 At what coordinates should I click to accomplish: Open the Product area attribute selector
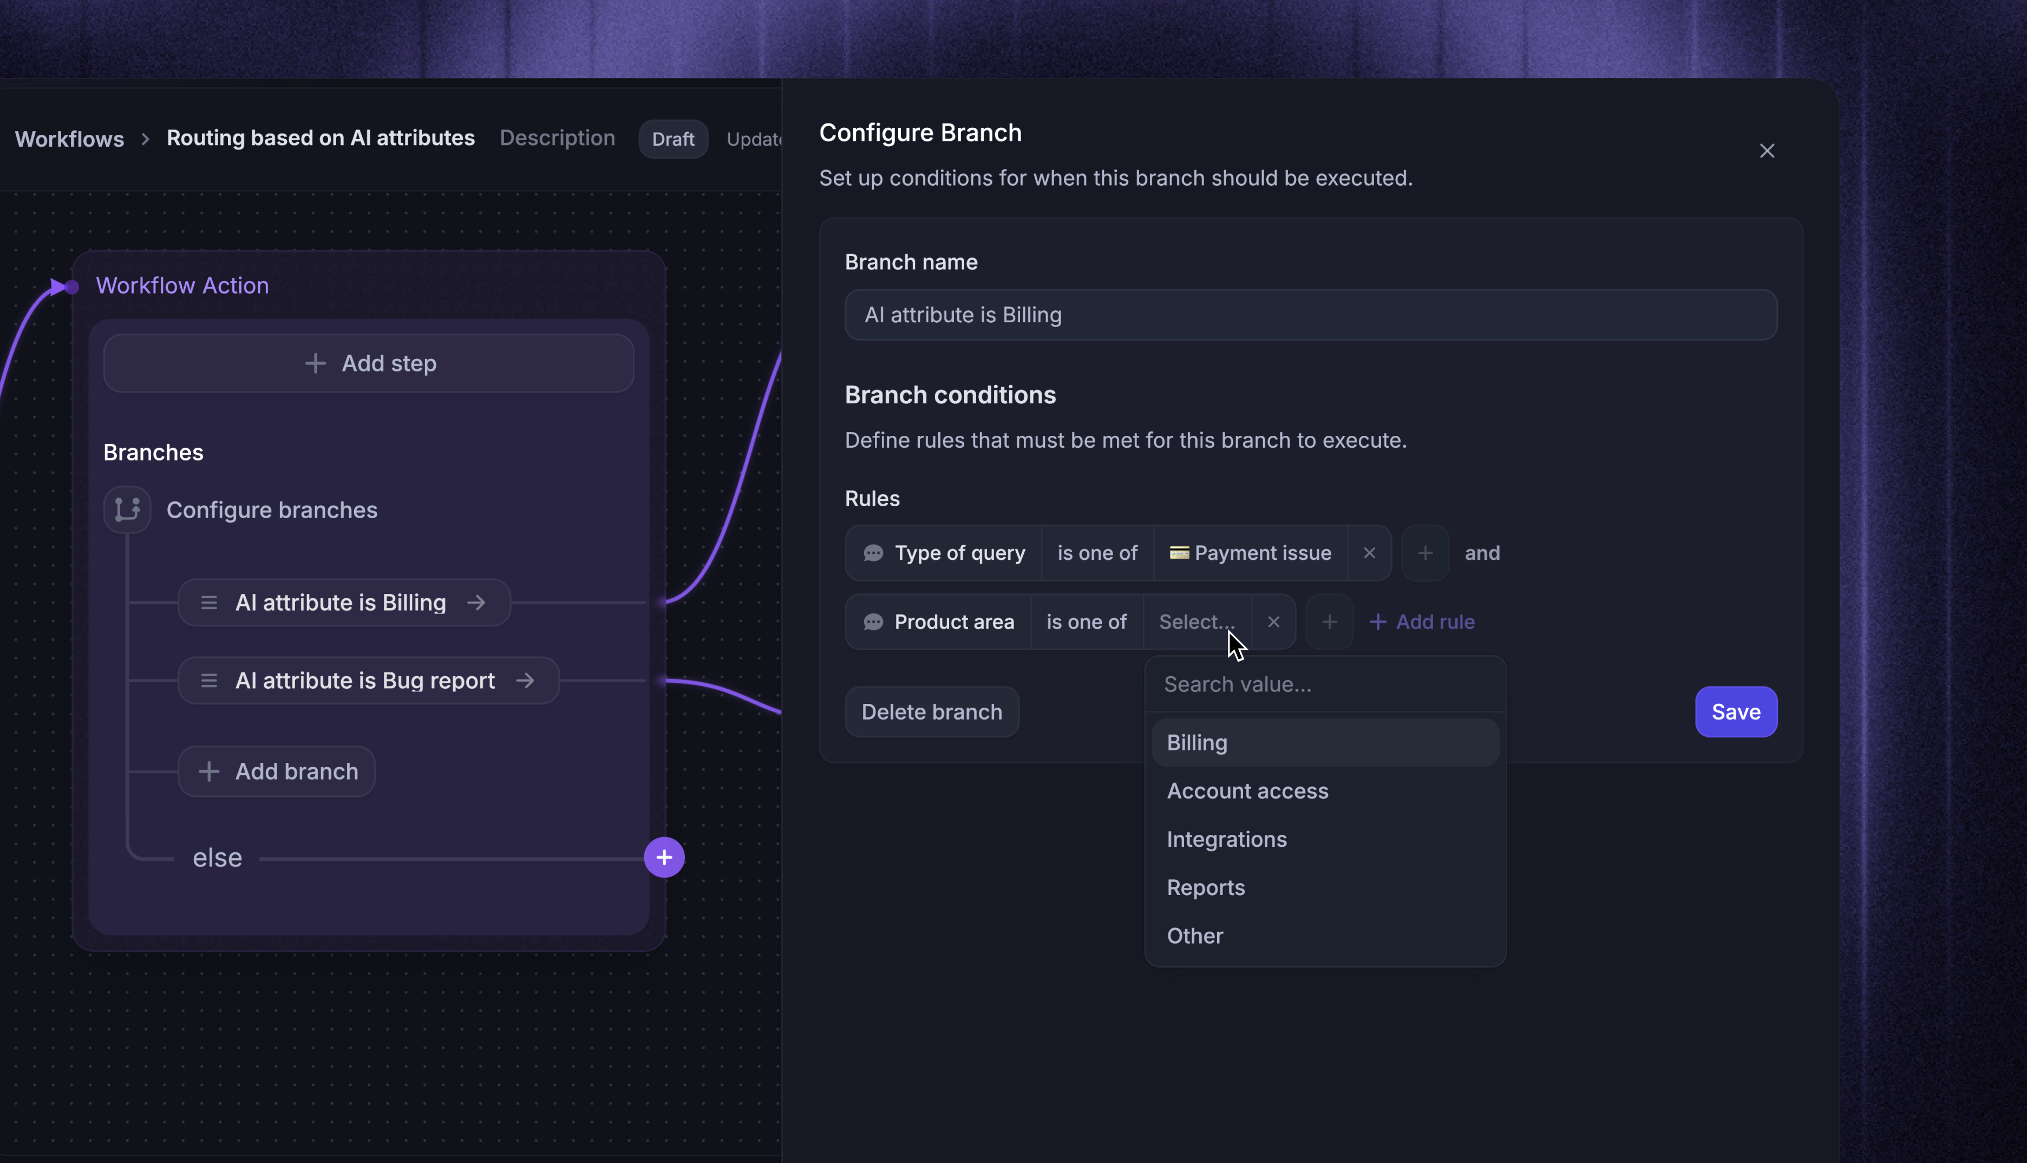tap(938, 622)
